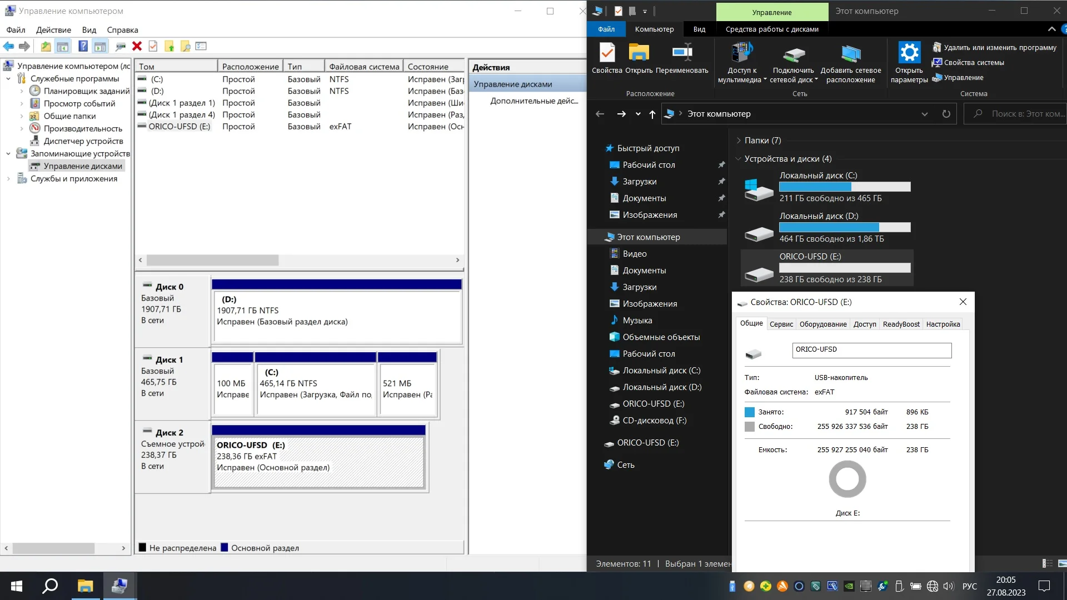
Task: Expand the Folders (7) group
Action: click(739, 141)
